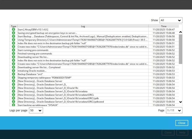Click time 11/20/2025 15:06:53 for Initializing Oracle module
The width and height of the screenshot is (192, 139).
tap(163, 71)
